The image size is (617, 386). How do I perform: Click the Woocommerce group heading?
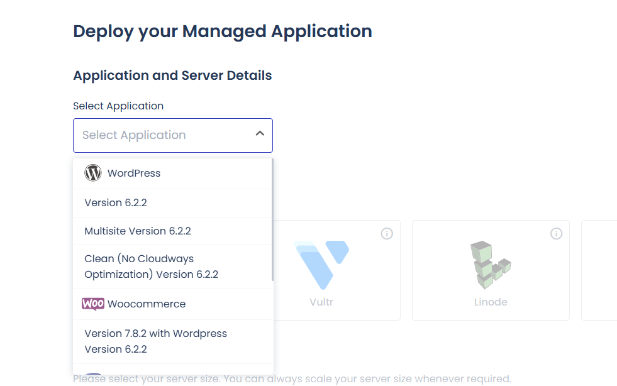tap(173, 304)
